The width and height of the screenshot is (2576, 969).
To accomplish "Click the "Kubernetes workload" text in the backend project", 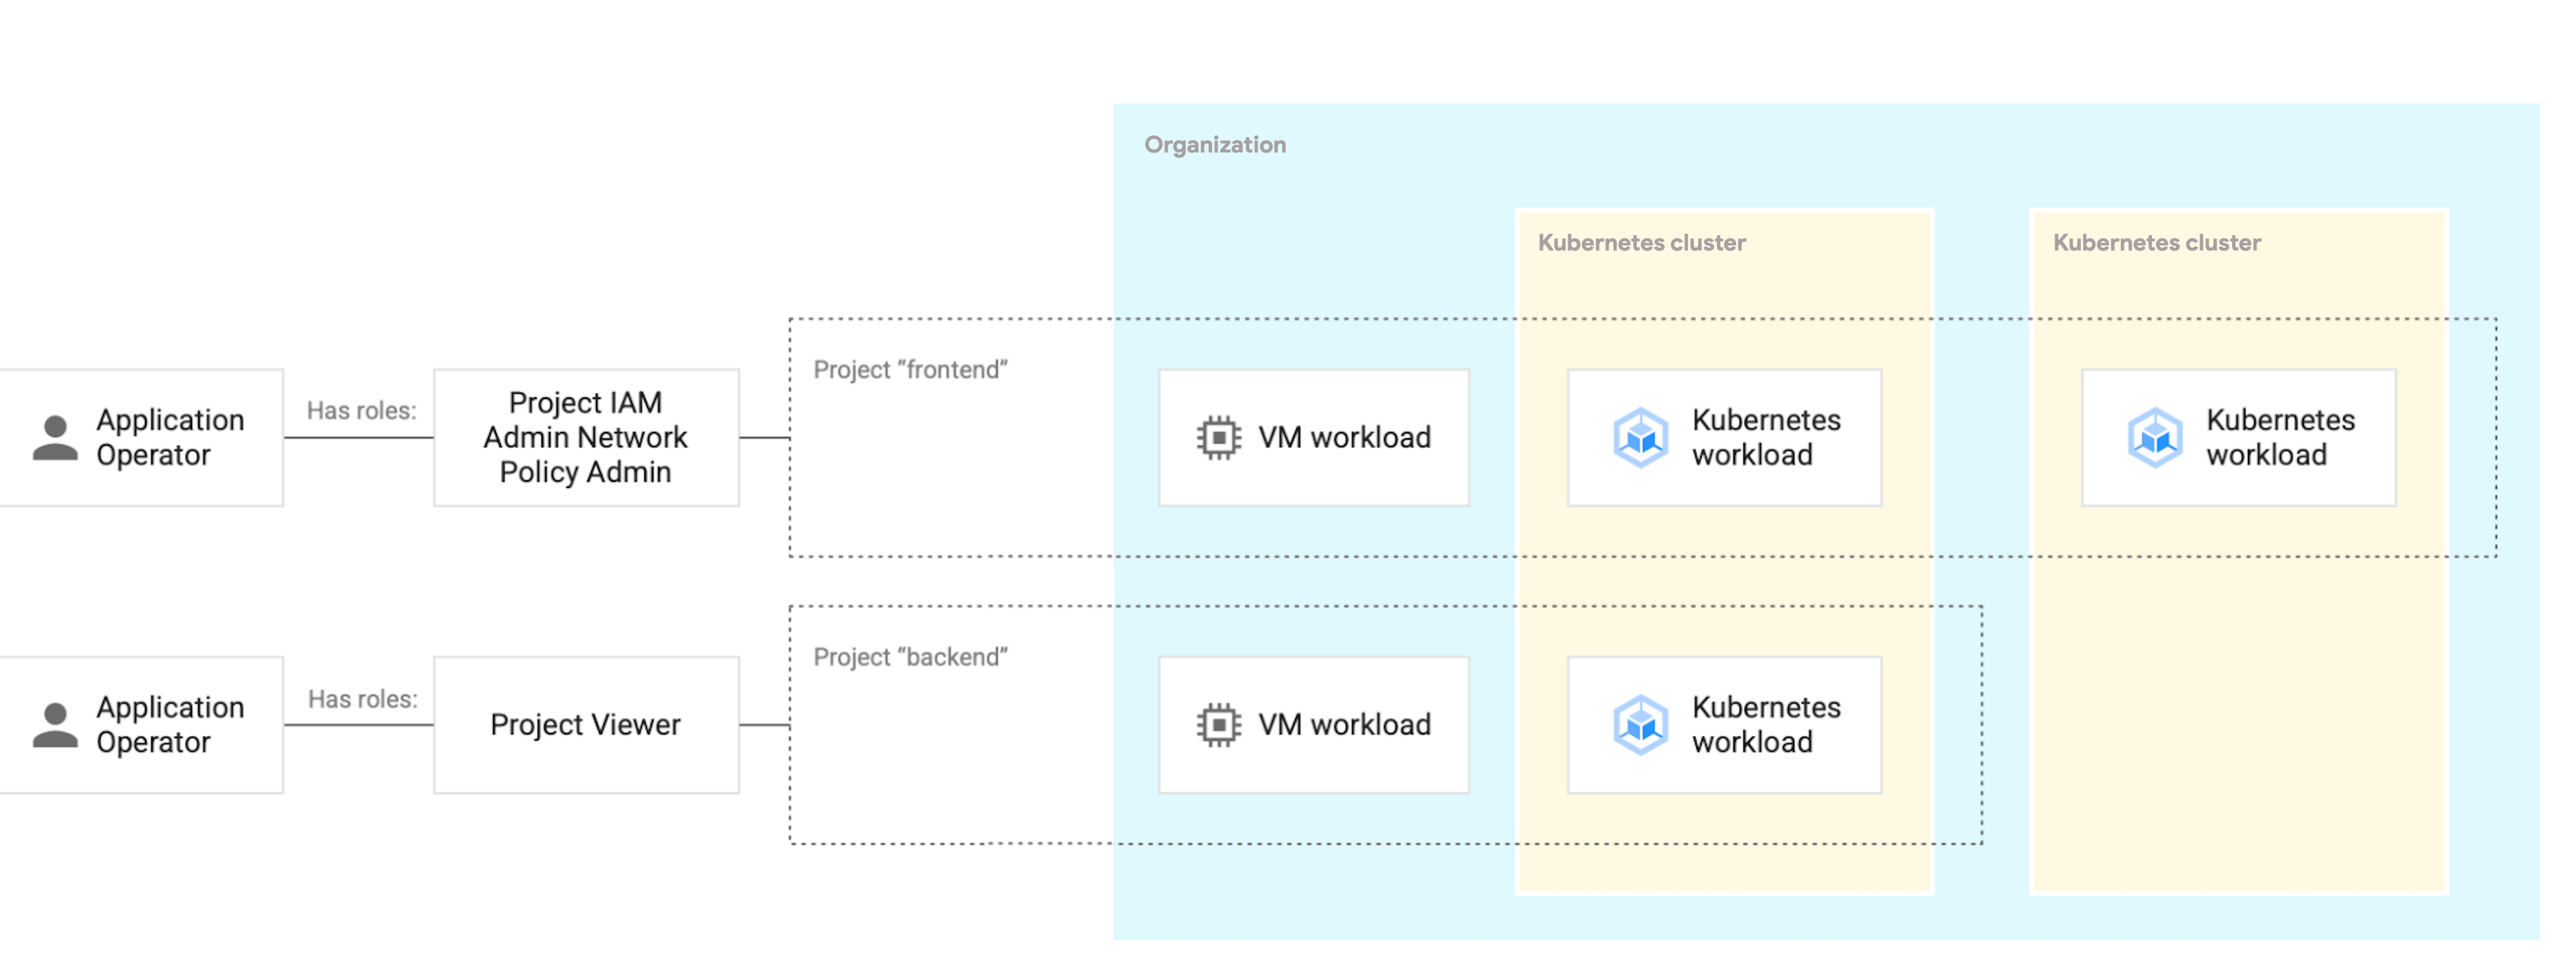I will pos(1766,725).
